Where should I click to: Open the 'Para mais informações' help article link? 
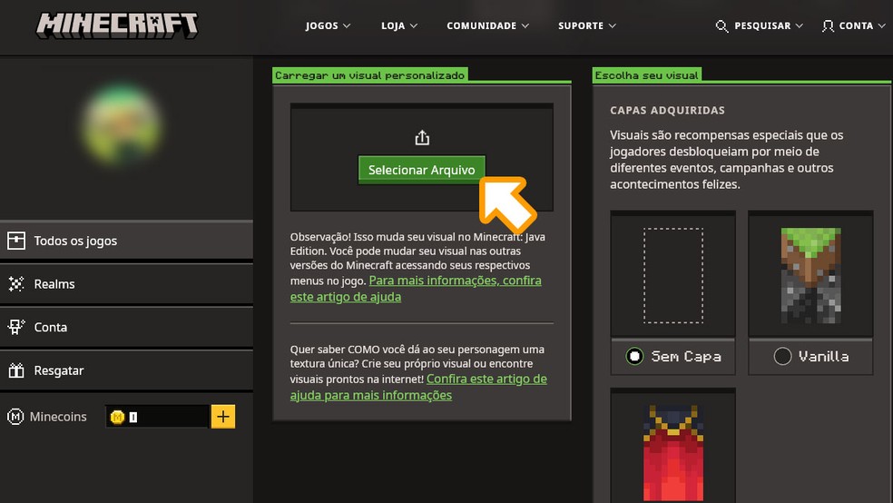point(416,288)
